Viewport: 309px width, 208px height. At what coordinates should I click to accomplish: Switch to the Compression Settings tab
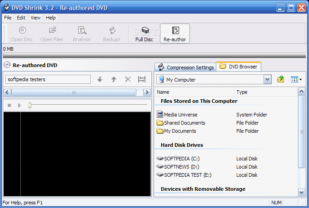(x=185, y=68)
